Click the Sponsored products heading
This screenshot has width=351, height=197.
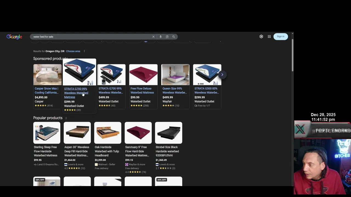50,59
